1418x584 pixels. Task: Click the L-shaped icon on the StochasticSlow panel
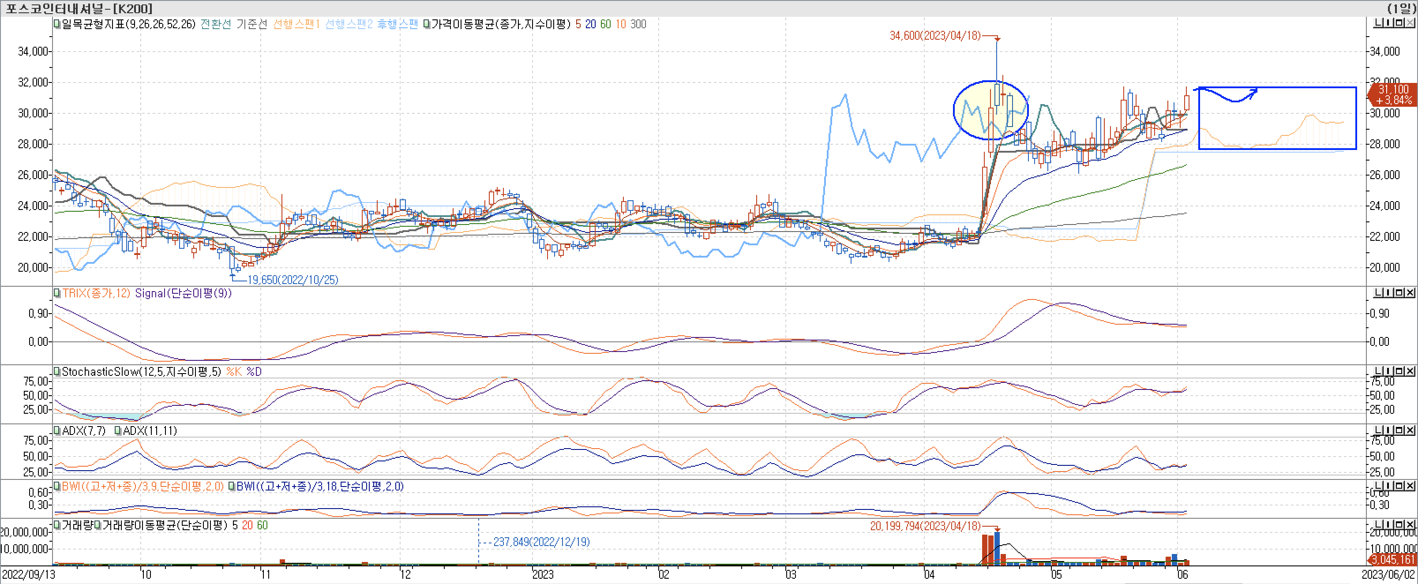click(1378, 372)
